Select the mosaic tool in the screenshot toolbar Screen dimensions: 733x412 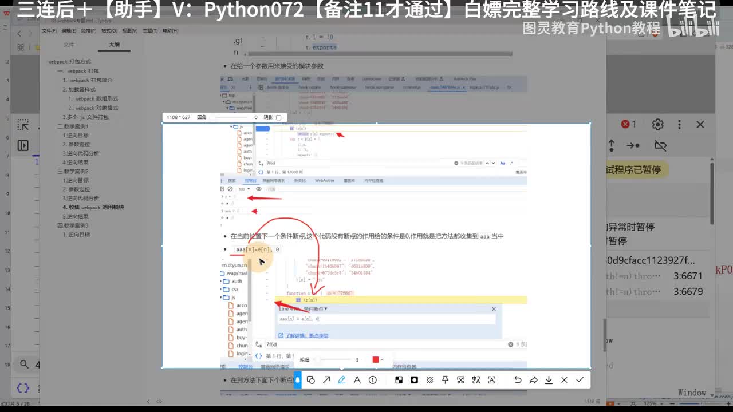[x=399, y=380]
